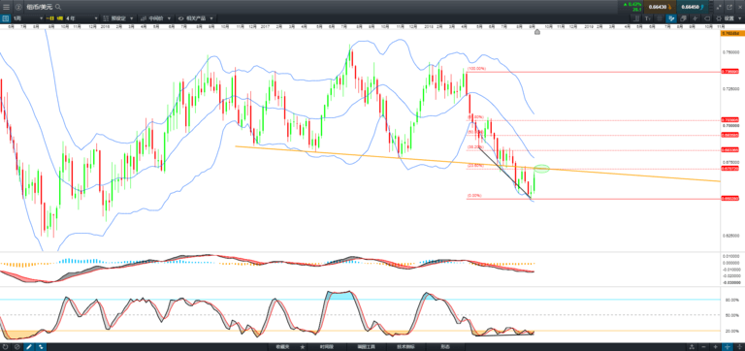
Task: Open the 时间段 timeframe tab
Action: pos(327,347)
